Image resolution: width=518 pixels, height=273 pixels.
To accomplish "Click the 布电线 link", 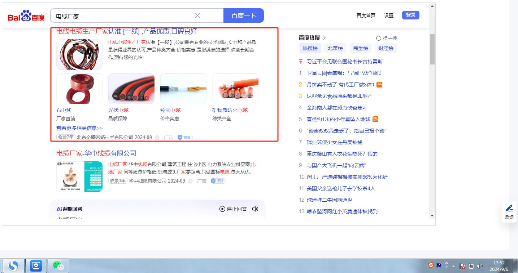I will [x=64, y=110].
